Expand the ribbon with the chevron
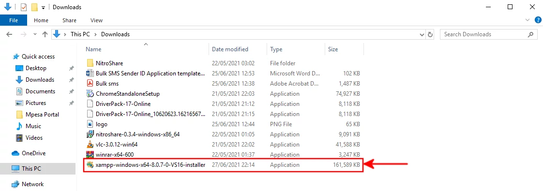The height and width of the screenshot is (191, 543). tap(528, 20)
